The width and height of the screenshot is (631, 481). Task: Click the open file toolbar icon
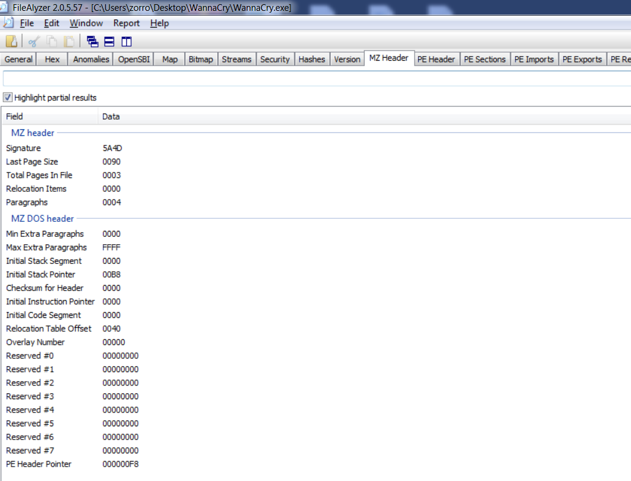[x=11, y=41]
